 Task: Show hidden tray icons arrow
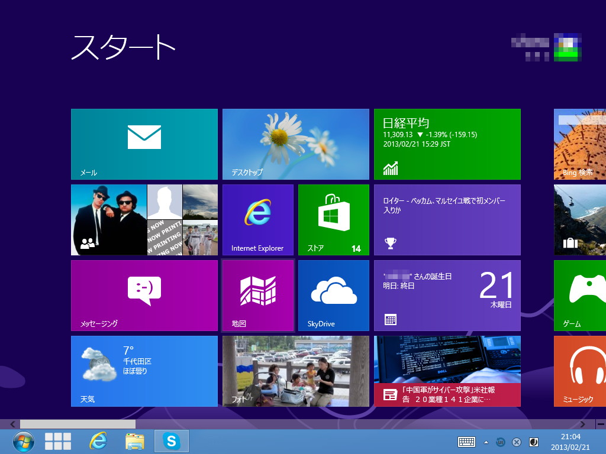pyautogui.click(x=486, y=442)
